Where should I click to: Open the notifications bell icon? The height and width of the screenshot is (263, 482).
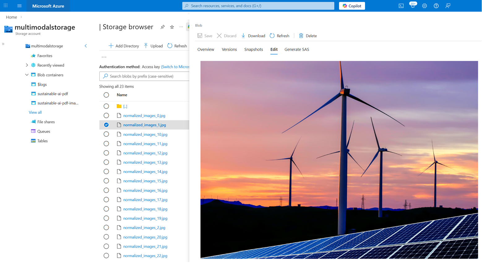[x=413, y=6]
